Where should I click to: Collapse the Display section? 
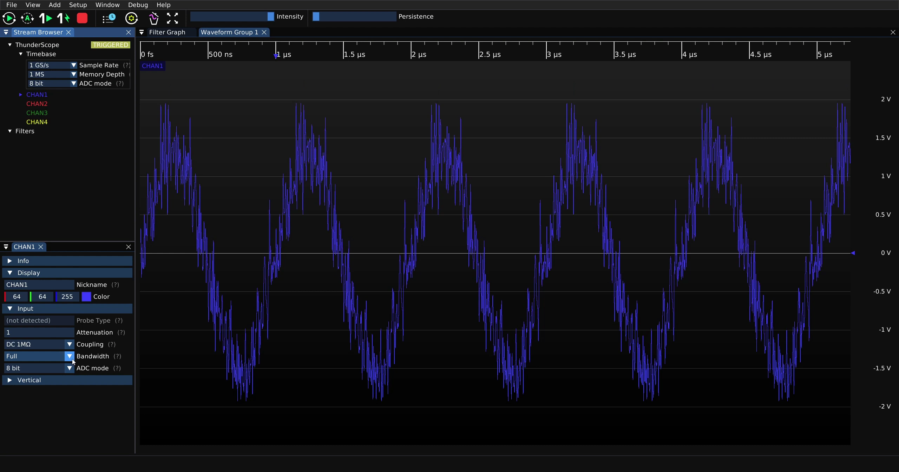[x=67, y=273]
